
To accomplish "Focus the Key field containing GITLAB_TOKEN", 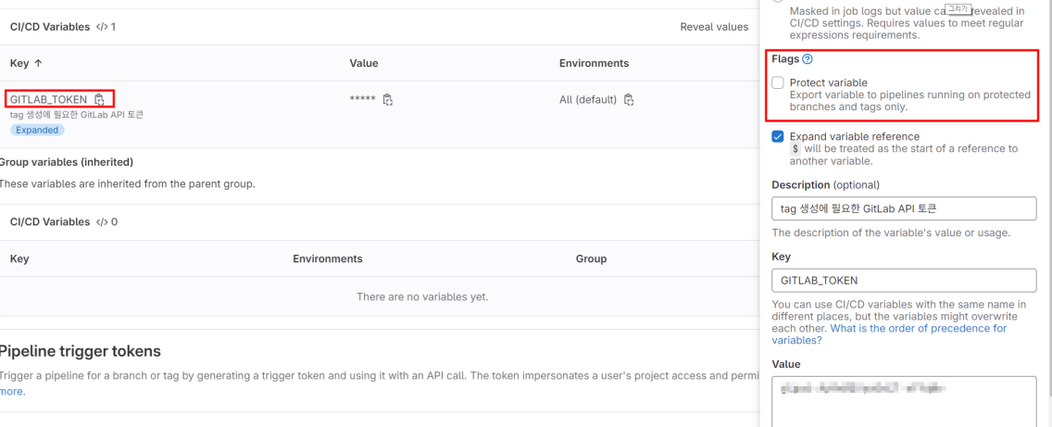I will 903,281.
